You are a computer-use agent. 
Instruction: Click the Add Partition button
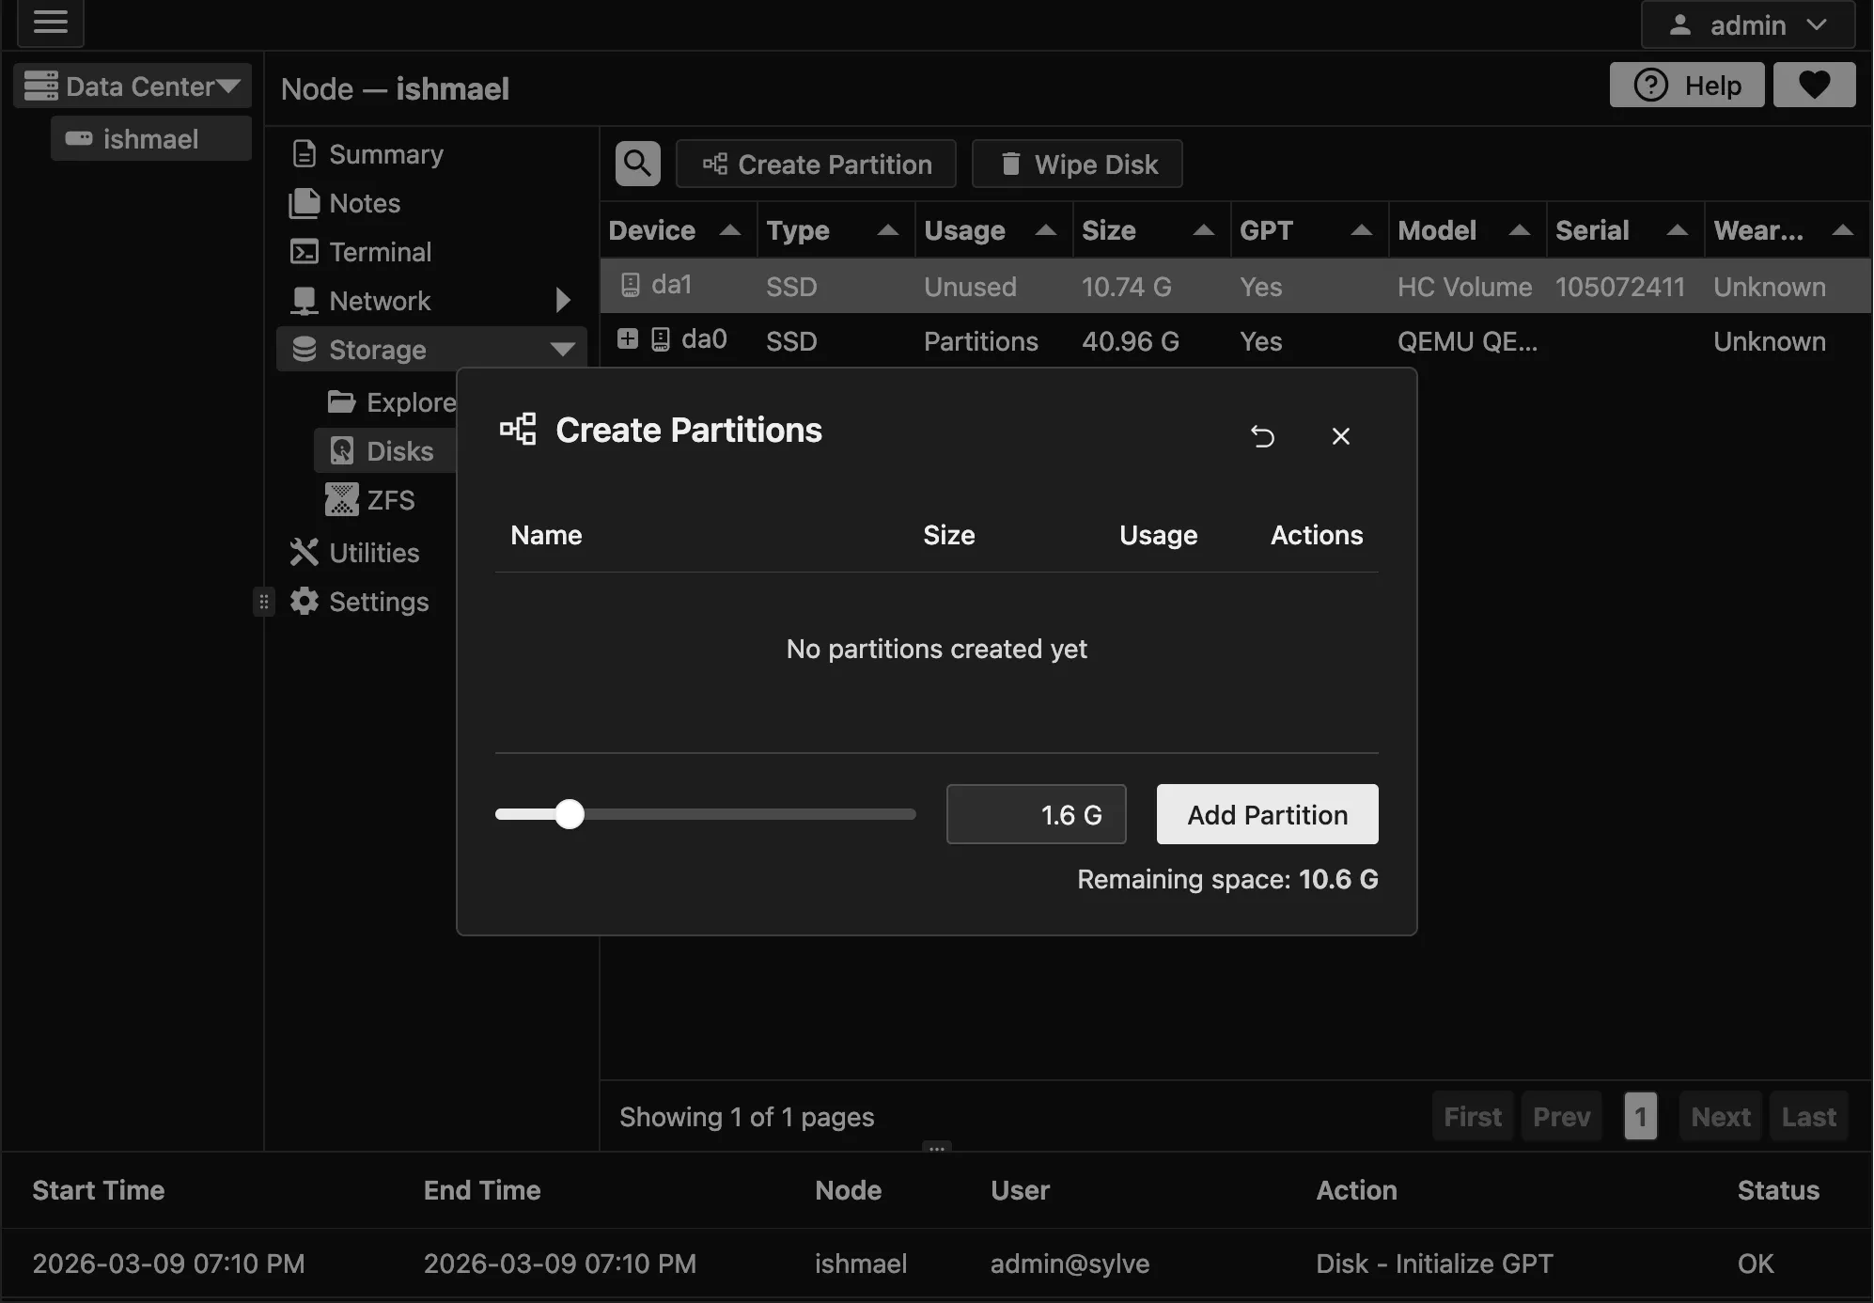(x=1267, y=814)
